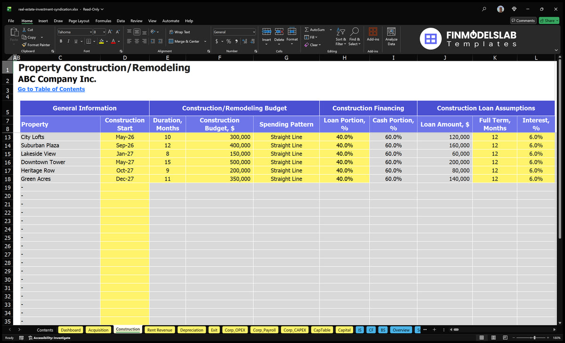Open the Tahoma font name dropdown
The image size is (565, 343).
(91, 32)
